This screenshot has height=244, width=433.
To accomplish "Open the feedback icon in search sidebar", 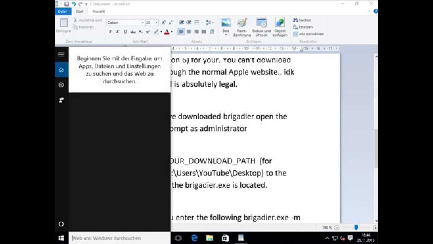I will (61, 100).
